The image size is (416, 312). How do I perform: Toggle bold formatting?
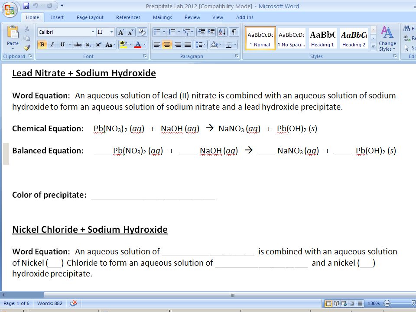(x=42, y=45)
